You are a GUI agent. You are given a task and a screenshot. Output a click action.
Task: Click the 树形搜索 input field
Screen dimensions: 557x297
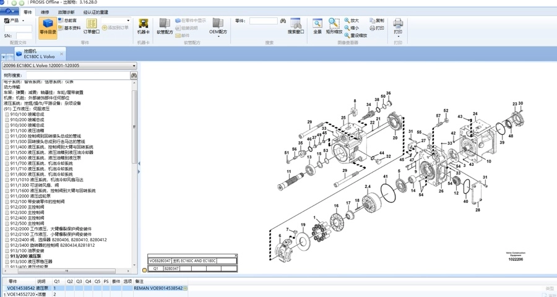click(x=78, y=75)
